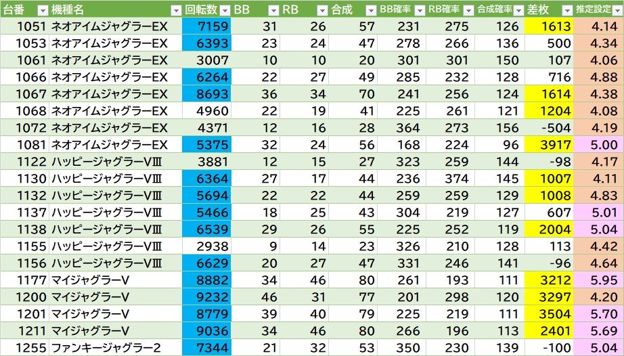The image size is (624, 356).
Task: Select the yellow 差枚 cell showing 3917
Action: [x=549, y=145]
